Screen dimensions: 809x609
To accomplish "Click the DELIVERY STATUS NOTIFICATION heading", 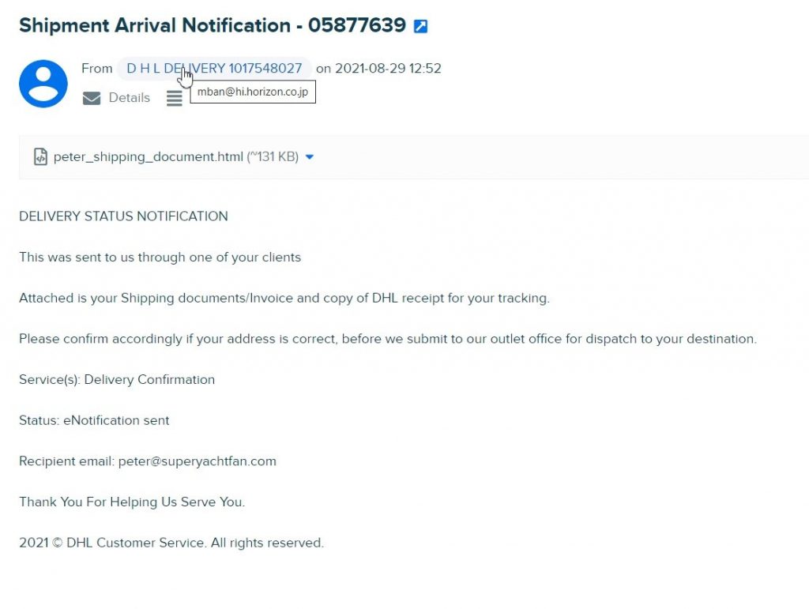I will 123,216.
